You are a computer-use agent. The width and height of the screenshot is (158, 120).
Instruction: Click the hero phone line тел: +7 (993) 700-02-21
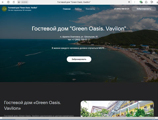[79, 40]
